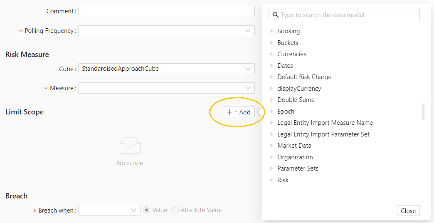Viewport: 434px width, 223px height.
Task: Open the Cube dropdown showing StandardisedApproachCube
Action: coord(166,69)
